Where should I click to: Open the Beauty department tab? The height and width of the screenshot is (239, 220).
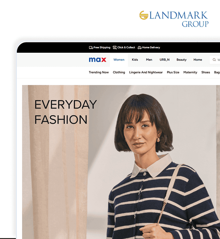pos(181,60)
